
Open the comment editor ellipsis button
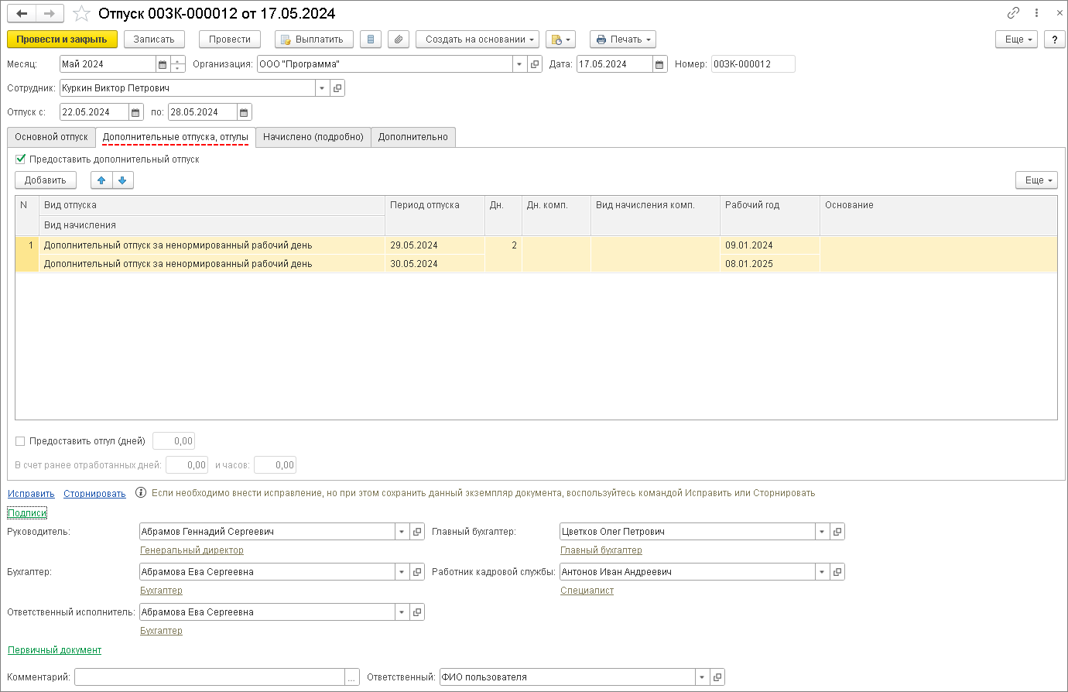coord(352,677)
